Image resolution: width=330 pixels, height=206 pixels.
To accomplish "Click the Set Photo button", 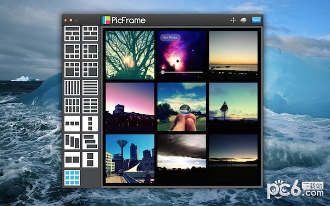I will click(170, 37).
